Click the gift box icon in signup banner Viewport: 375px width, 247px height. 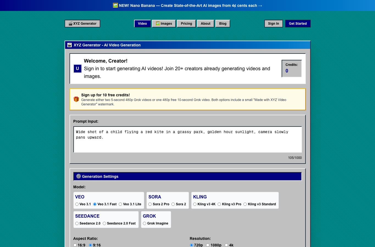tap(76, 99)
